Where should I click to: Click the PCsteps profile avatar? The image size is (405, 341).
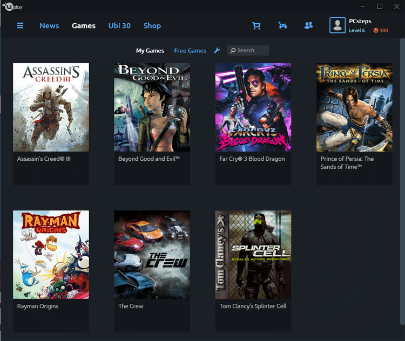[x=337, y=25]
